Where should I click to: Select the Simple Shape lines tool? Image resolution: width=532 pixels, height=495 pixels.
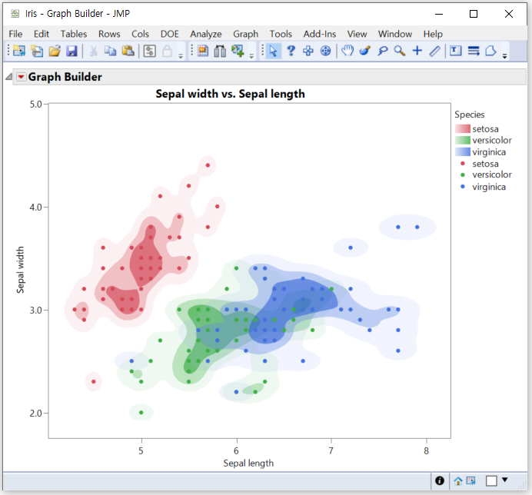(474, 51)
